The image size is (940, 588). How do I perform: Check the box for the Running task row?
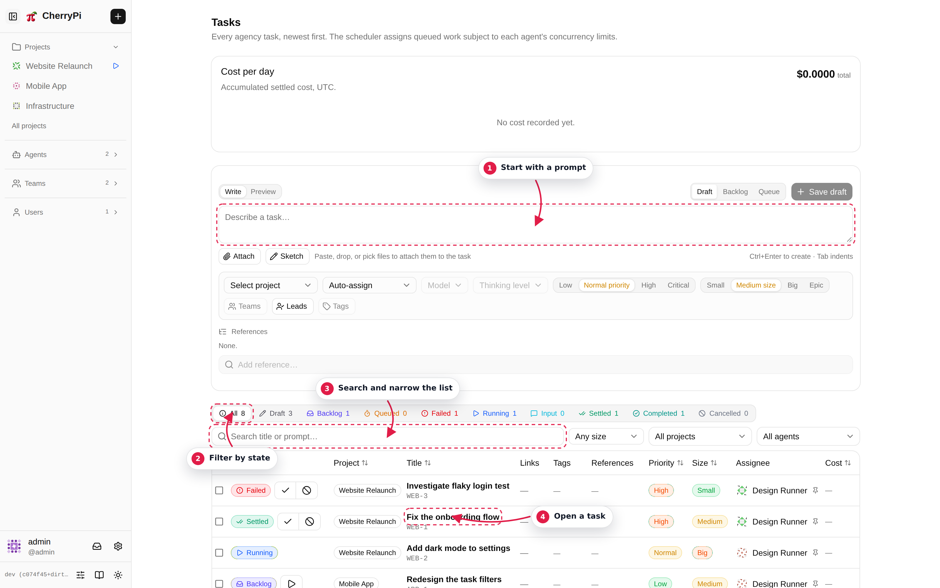[x=219, y=553]
